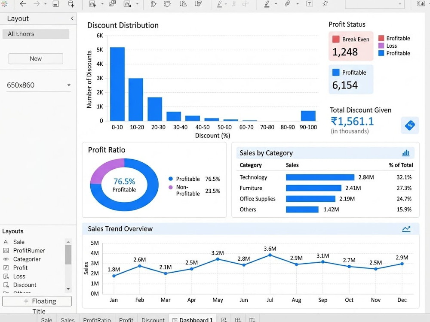
Task: Click the dark underlined pen icon
Action: pyautogui.click(x=267, y=4)
